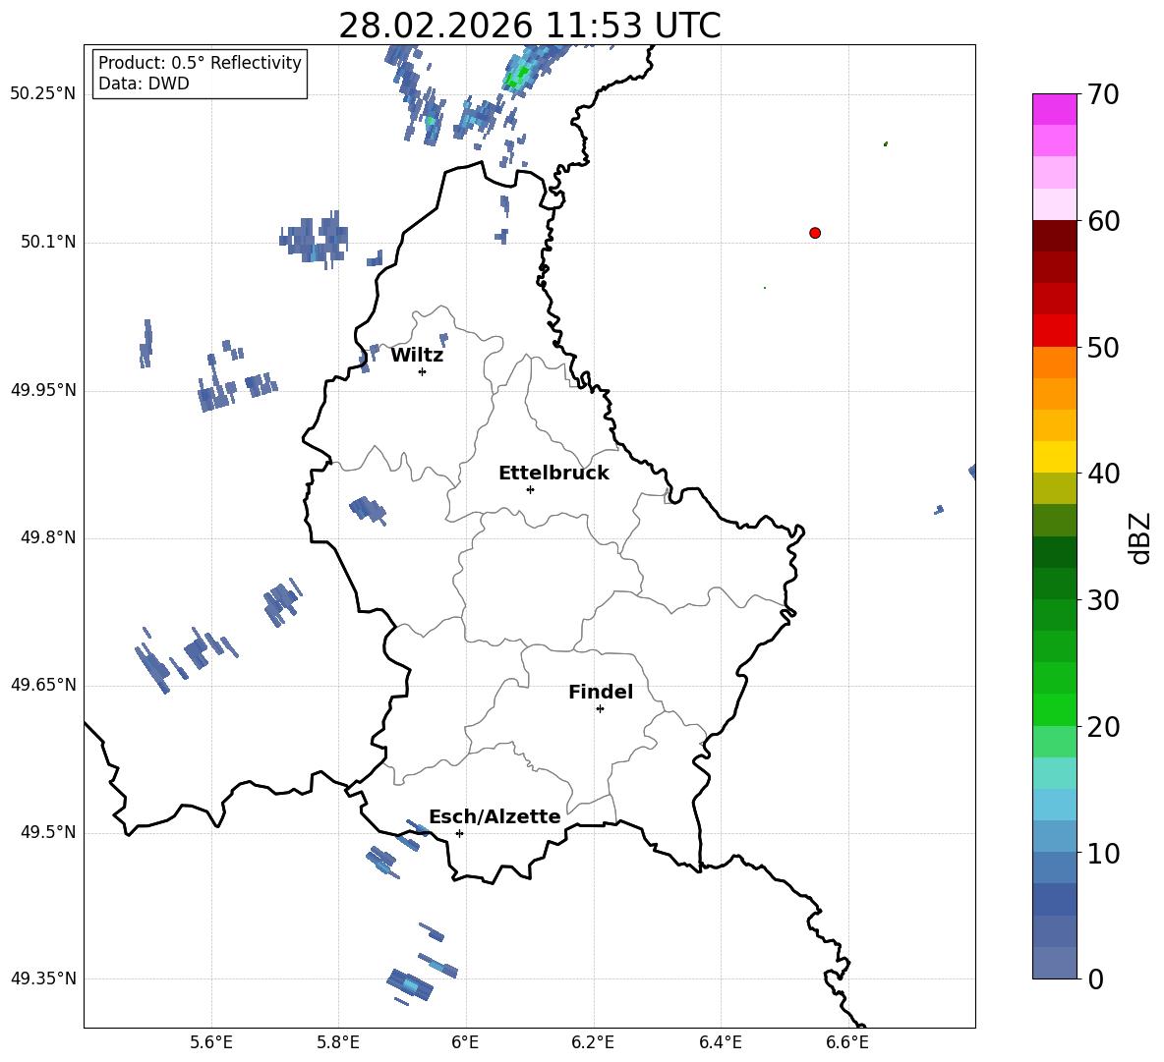Click the green echo core at the top of map
Screen dimensions: 1164x1062
tap(517, 76)
